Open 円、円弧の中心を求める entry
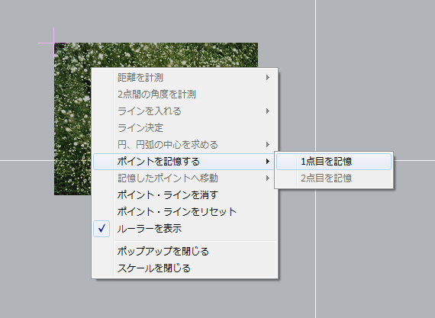Screen dimensions: 435x318 [185, 144]
